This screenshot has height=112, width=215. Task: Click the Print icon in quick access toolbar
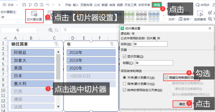(x=36, y=5)
